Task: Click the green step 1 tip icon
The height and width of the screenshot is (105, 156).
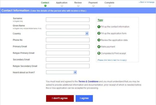Action: pos(99,27)
